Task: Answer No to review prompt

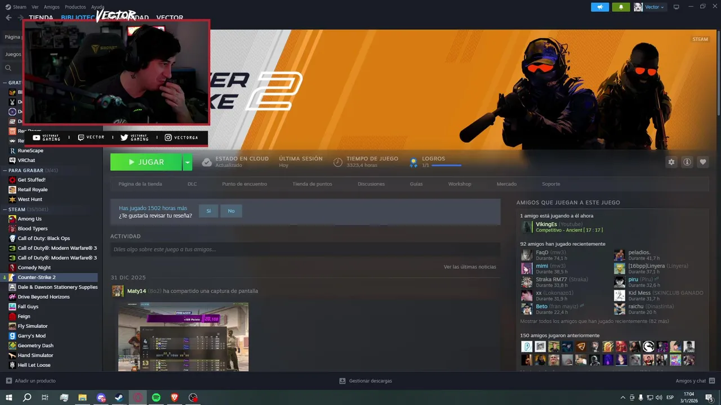Action: (231, 211)
